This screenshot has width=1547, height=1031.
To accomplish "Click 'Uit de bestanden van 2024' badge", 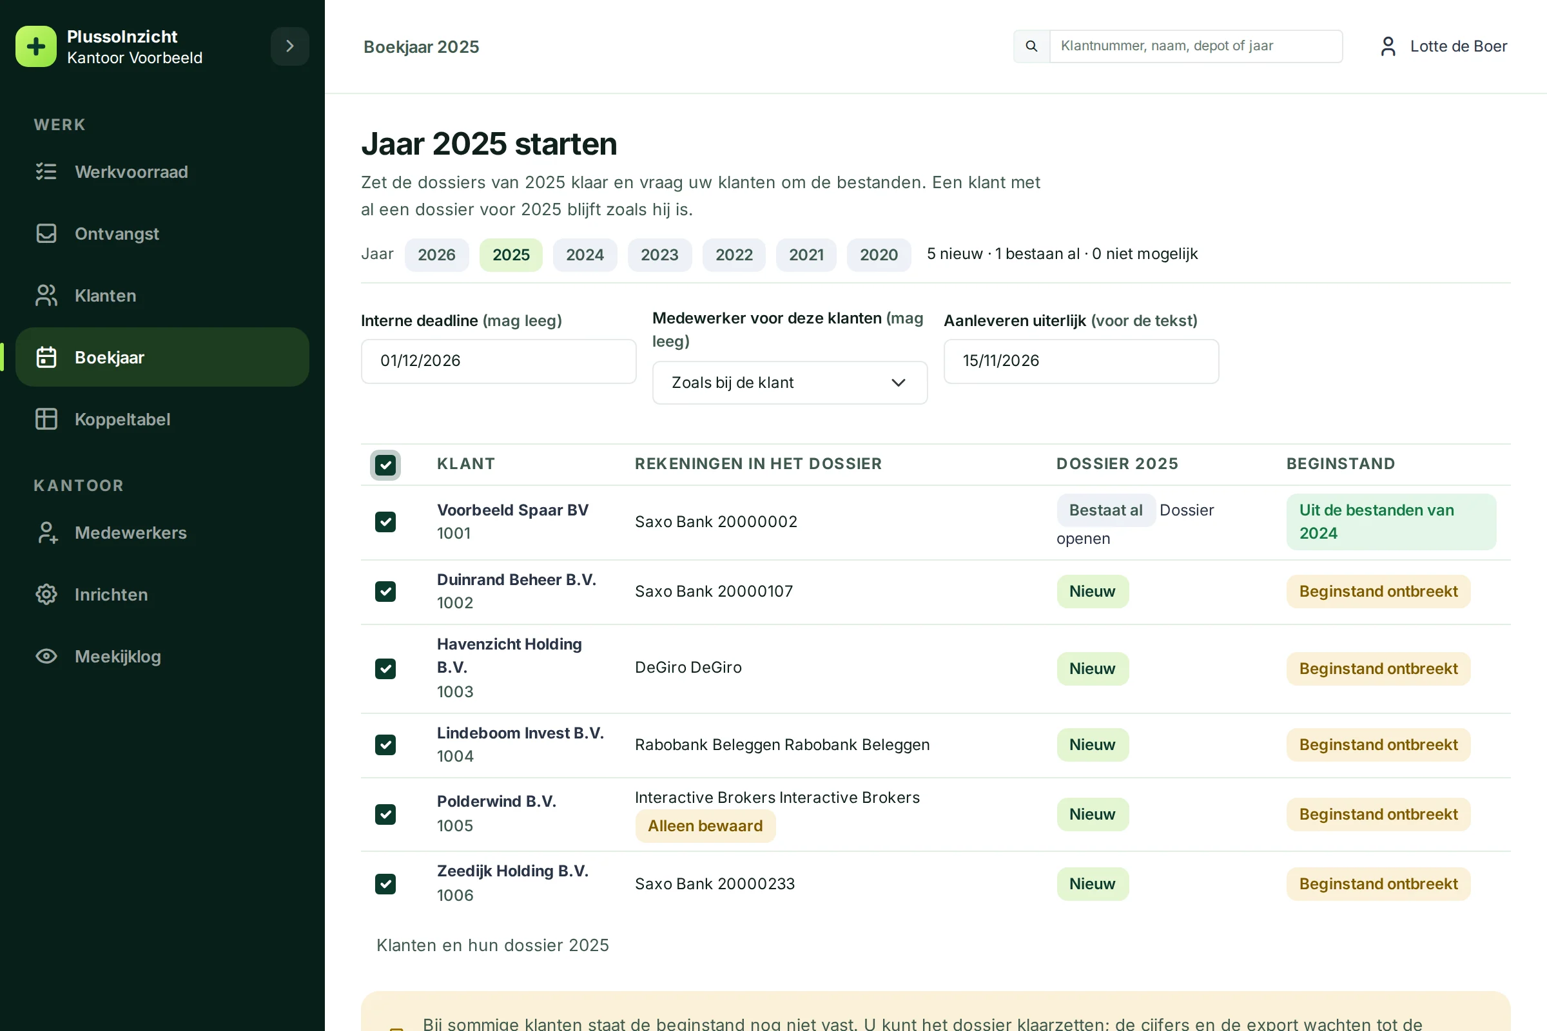I will coord(1390,522).
